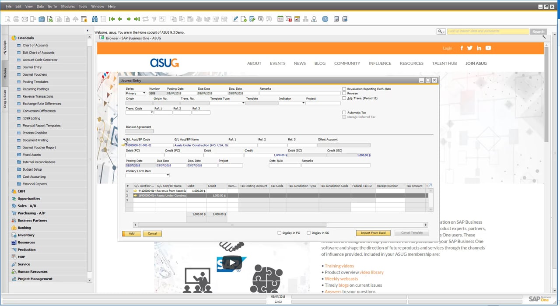This screenshot has width=560, height=306.
Task: Send document via the Email icon
Action: coord(25,19)
